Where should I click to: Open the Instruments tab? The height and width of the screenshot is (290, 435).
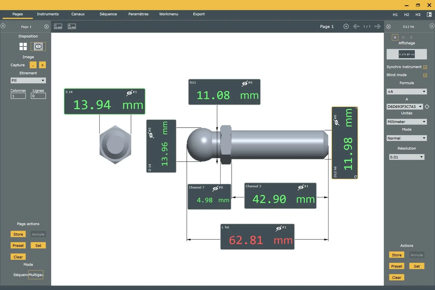pyautogui.click(x=48, y=14)
